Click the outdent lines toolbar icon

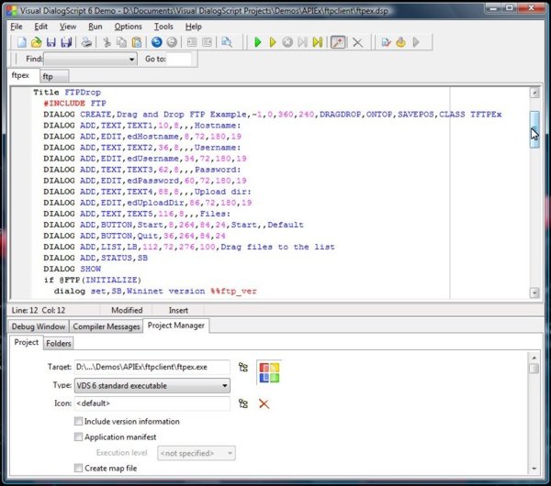[207, 42]
